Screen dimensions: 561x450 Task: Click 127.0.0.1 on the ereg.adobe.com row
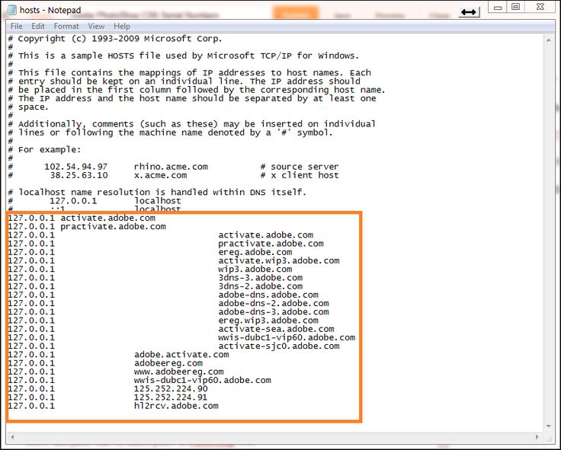[31, 252]
